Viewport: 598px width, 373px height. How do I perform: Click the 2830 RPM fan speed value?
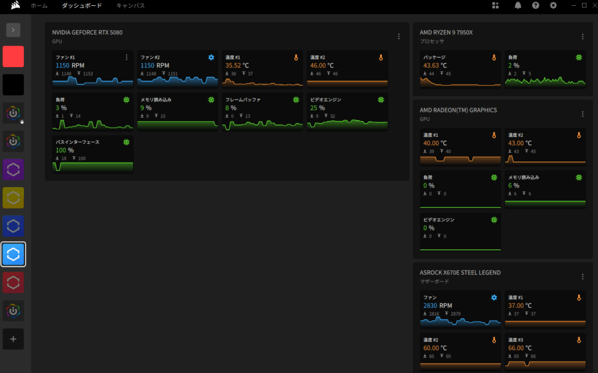pyautogui.click(x=437, y=305)
